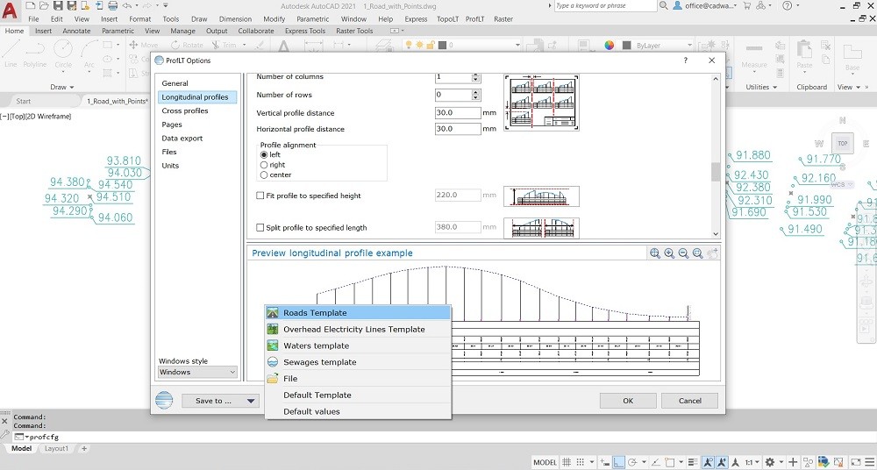Click the Number of columns up spinner arrow
Viewport: 877px width, 470px height.
pos(475,75)
